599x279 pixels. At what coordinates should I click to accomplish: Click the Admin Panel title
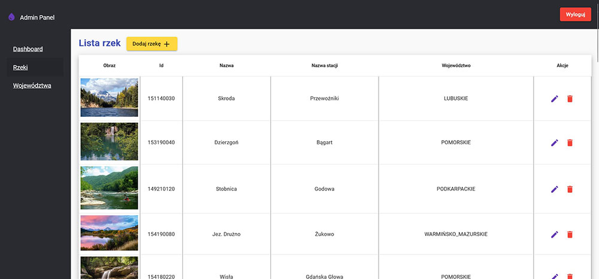[37, 17]
